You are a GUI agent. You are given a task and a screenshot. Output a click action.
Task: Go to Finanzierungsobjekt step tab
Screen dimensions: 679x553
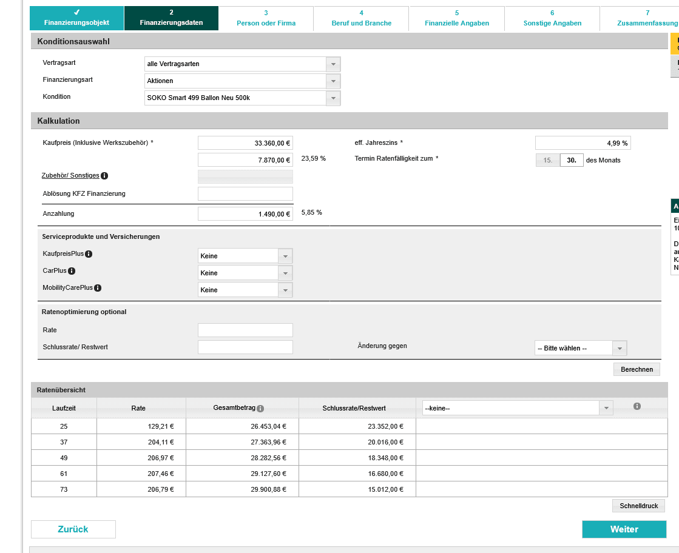[76, 18]
